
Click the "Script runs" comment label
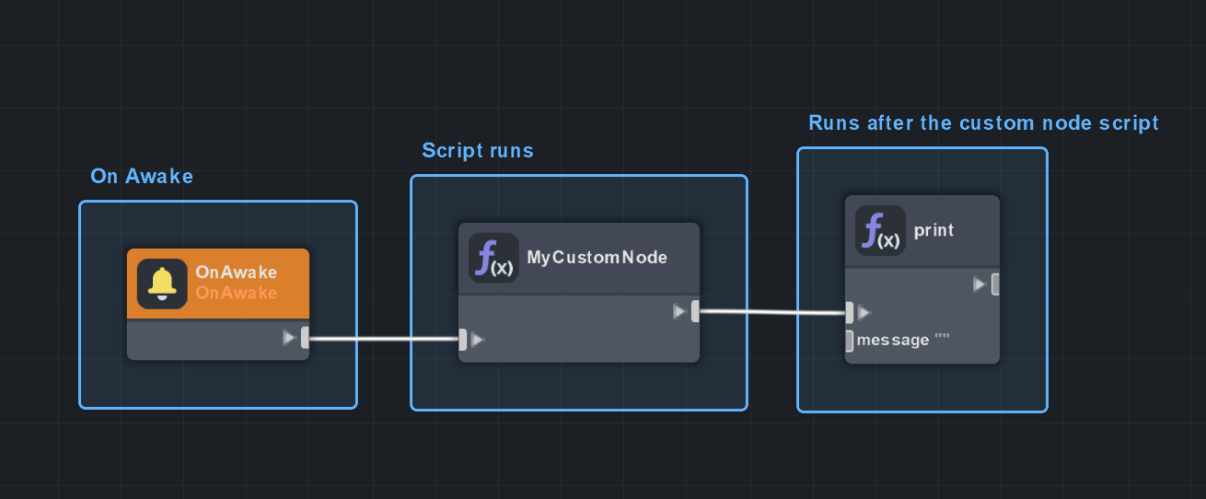tap(477, 150)
